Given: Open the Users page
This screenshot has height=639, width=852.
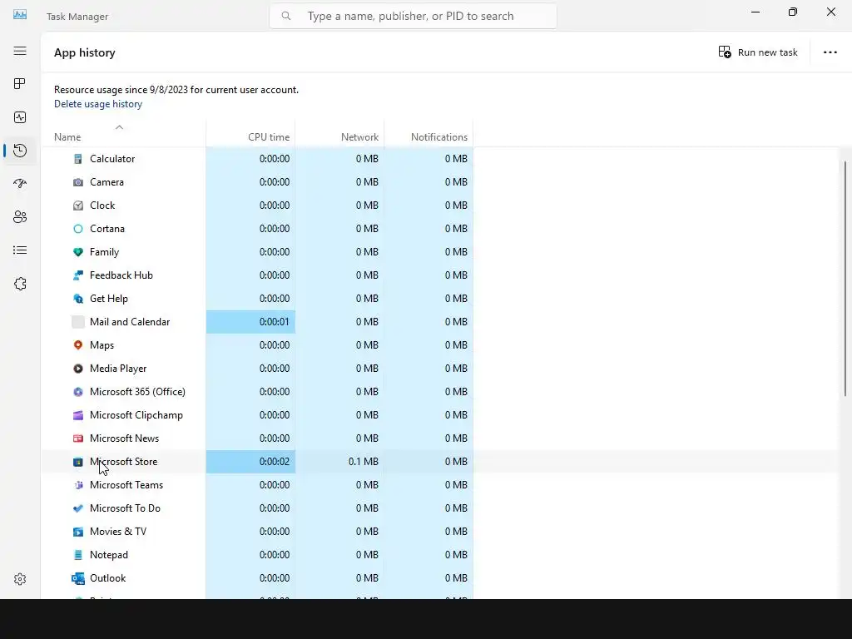Looking at the screenshot, I should coord(20,217).
